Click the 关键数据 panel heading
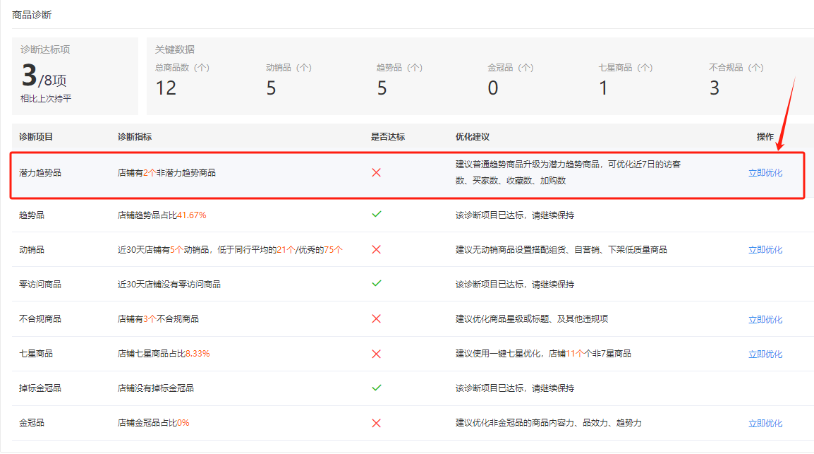Image resolution: width=814 pixels, height=454 pixels. pyautogui.click(x=175, y=49)
